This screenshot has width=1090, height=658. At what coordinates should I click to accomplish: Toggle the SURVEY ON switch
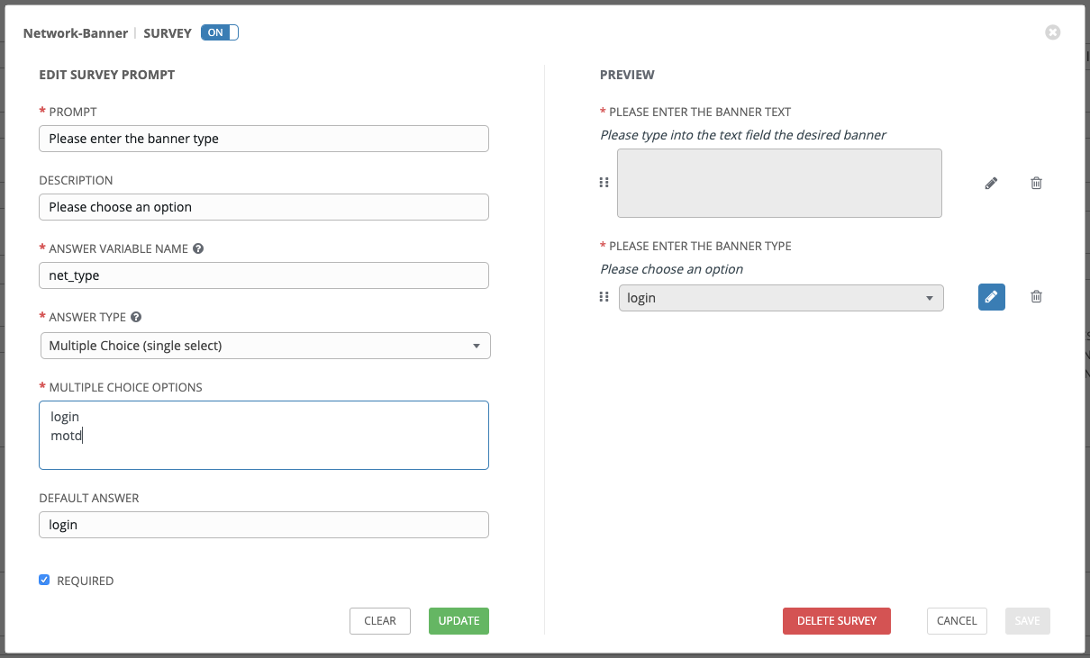220,32
